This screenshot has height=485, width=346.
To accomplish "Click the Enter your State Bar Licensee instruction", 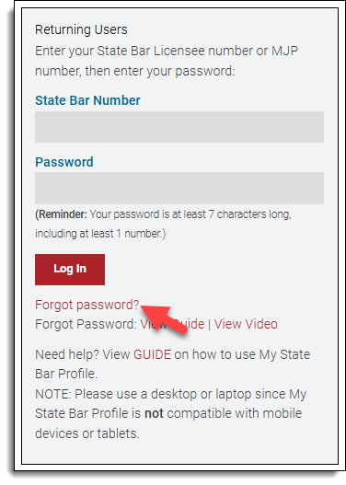I will [167, 61].
